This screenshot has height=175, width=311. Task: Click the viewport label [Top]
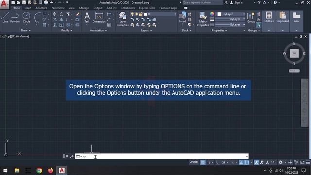coord(8,36)
